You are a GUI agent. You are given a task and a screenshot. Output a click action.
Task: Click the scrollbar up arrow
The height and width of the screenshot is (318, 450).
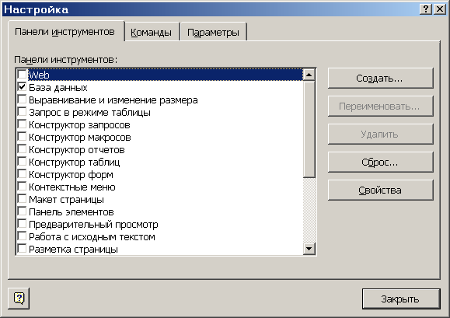(309, 75)
